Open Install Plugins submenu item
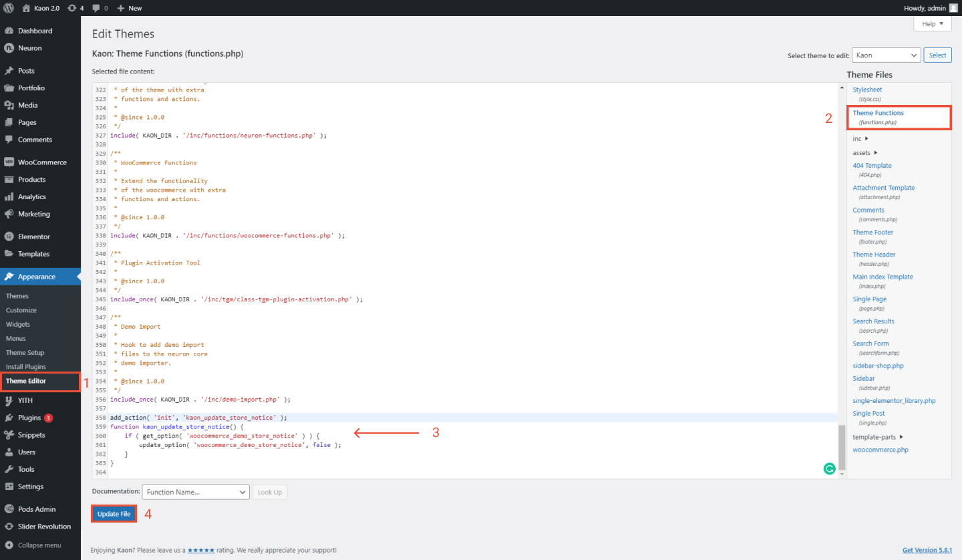Screen dimensions: 962x560 pos(26,367)
